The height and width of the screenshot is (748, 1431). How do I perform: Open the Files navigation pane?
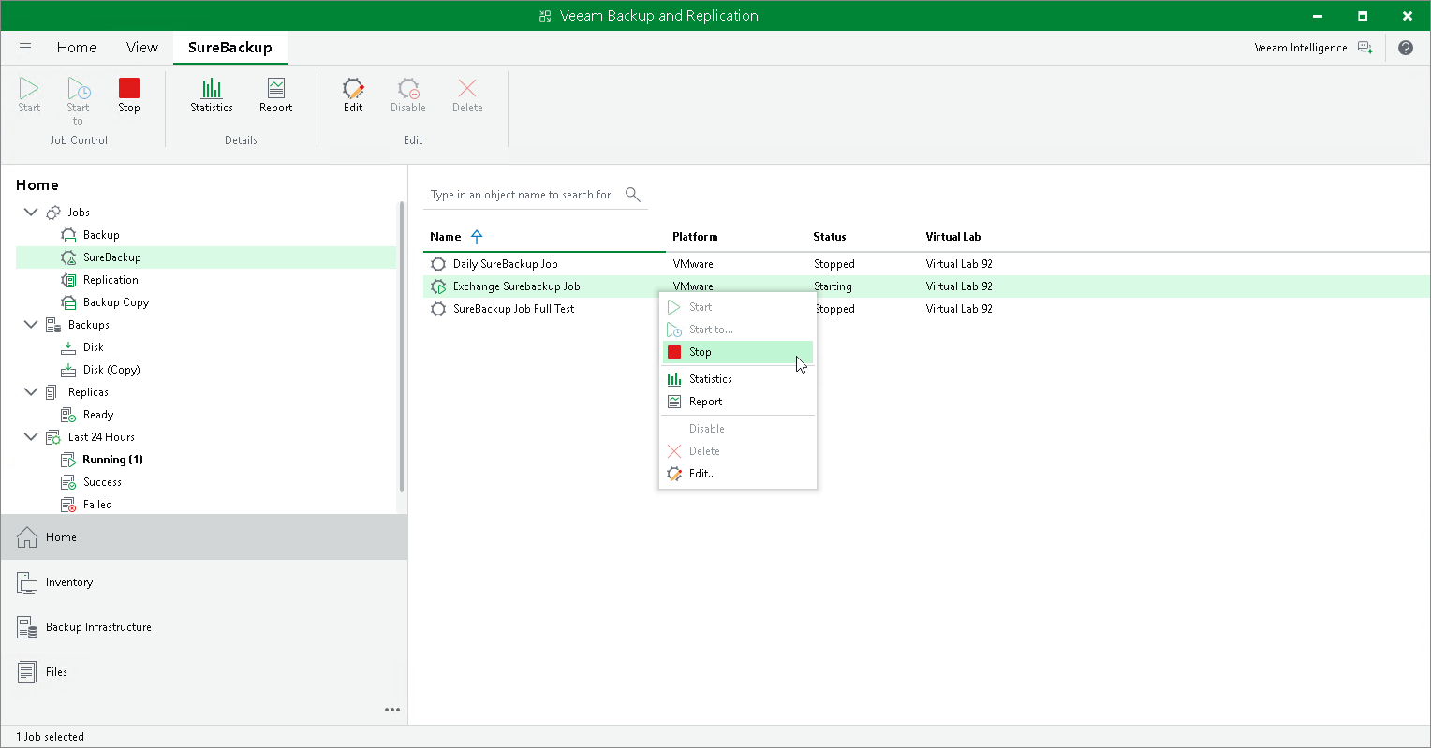point(204,672)
